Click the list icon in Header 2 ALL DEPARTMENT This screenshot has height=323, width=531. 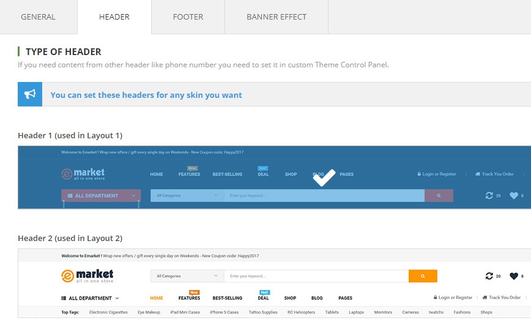[x=64, y=299]
